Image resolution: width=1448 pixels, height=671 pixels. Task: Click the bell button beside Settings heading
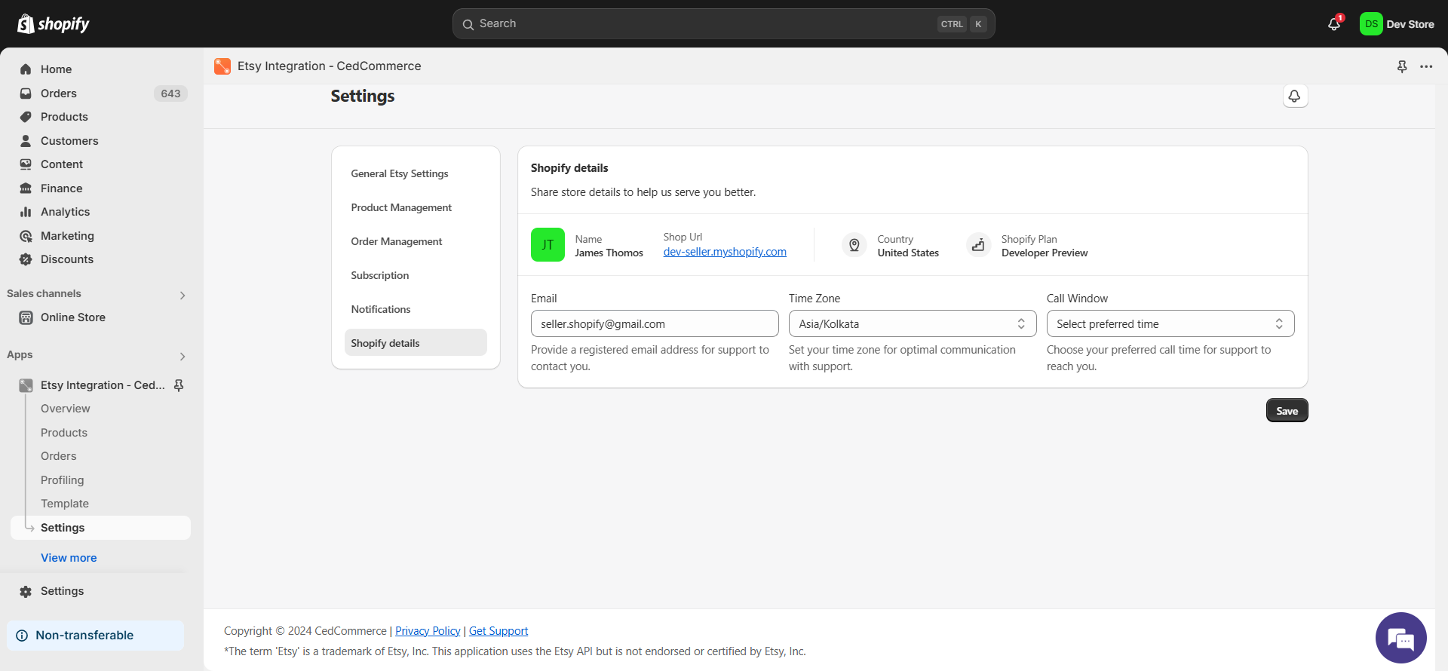pos(1295,97)
